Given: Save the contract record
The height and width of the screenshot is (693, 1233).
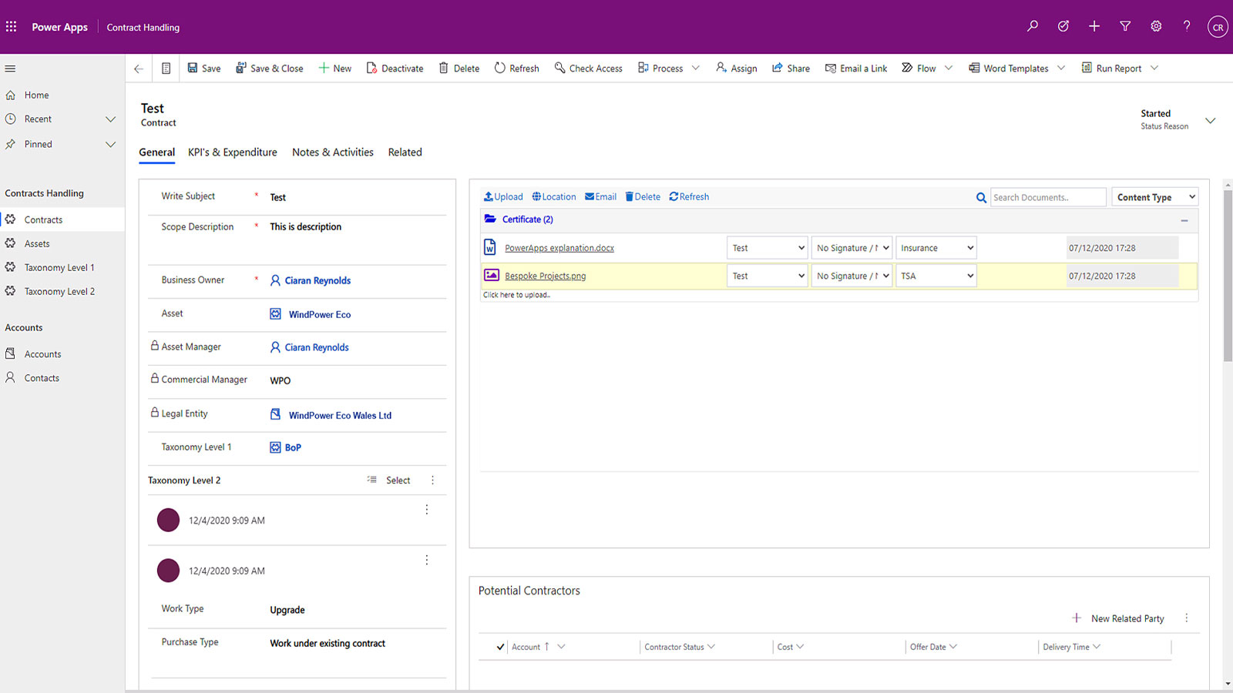Looking at the screenshot, I should tap(204, 69).
